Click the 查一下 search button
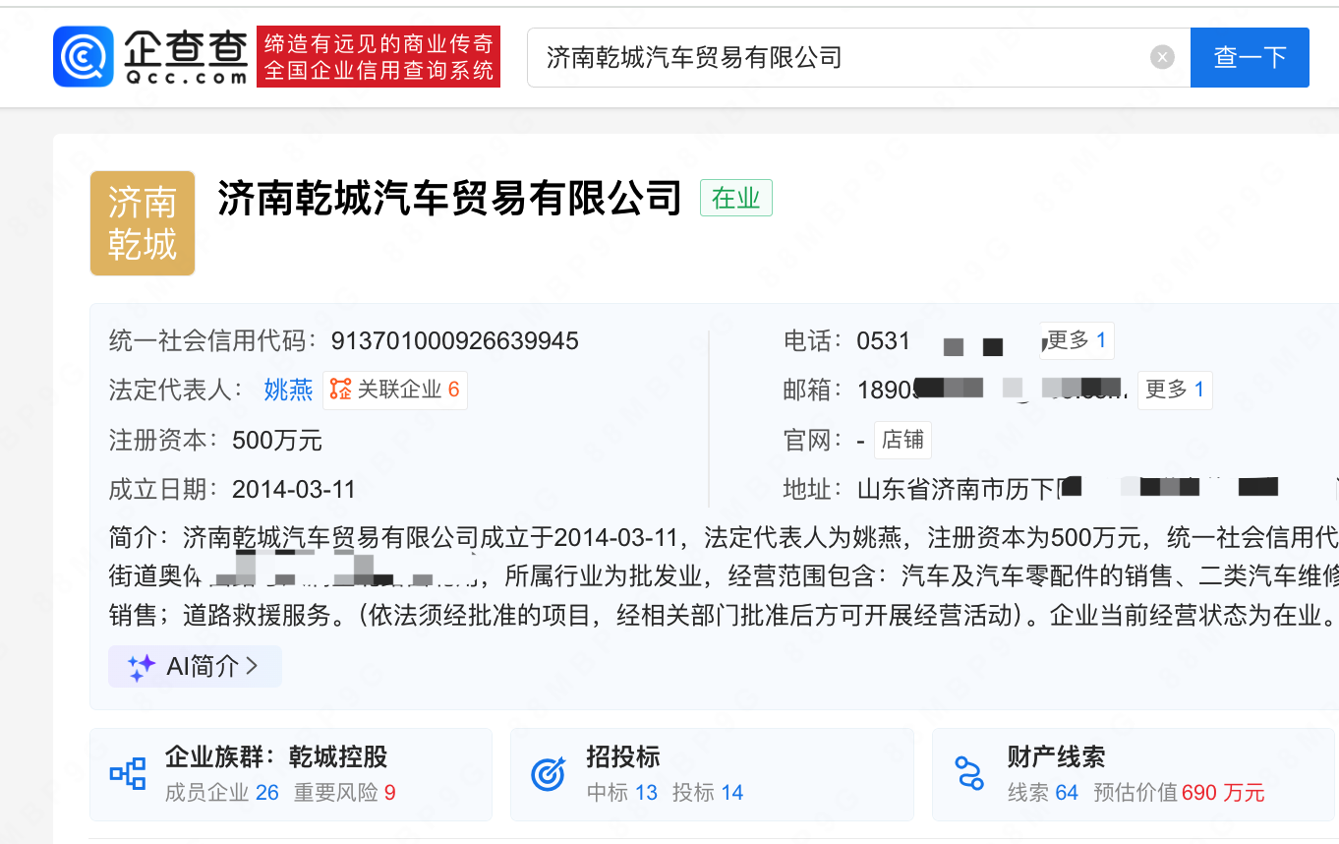 pyautogui.click(x=1249, y=58)
